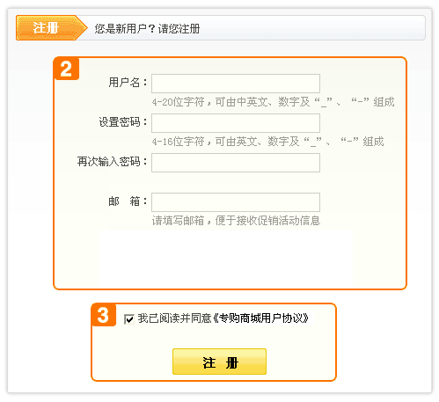
Task: Toggle the user agreement checkbox
Action: pyautogui.click(x=129, y=319)
